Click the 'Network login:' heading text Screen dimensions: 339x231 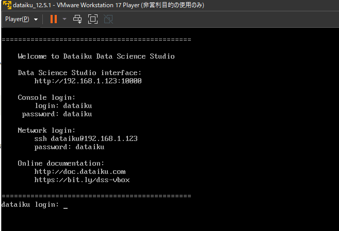tap(46, 131)
